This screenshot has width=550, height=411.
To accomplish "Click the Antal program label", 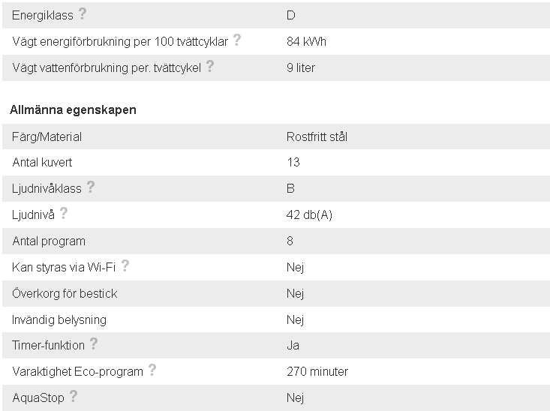I will point(49,241).
